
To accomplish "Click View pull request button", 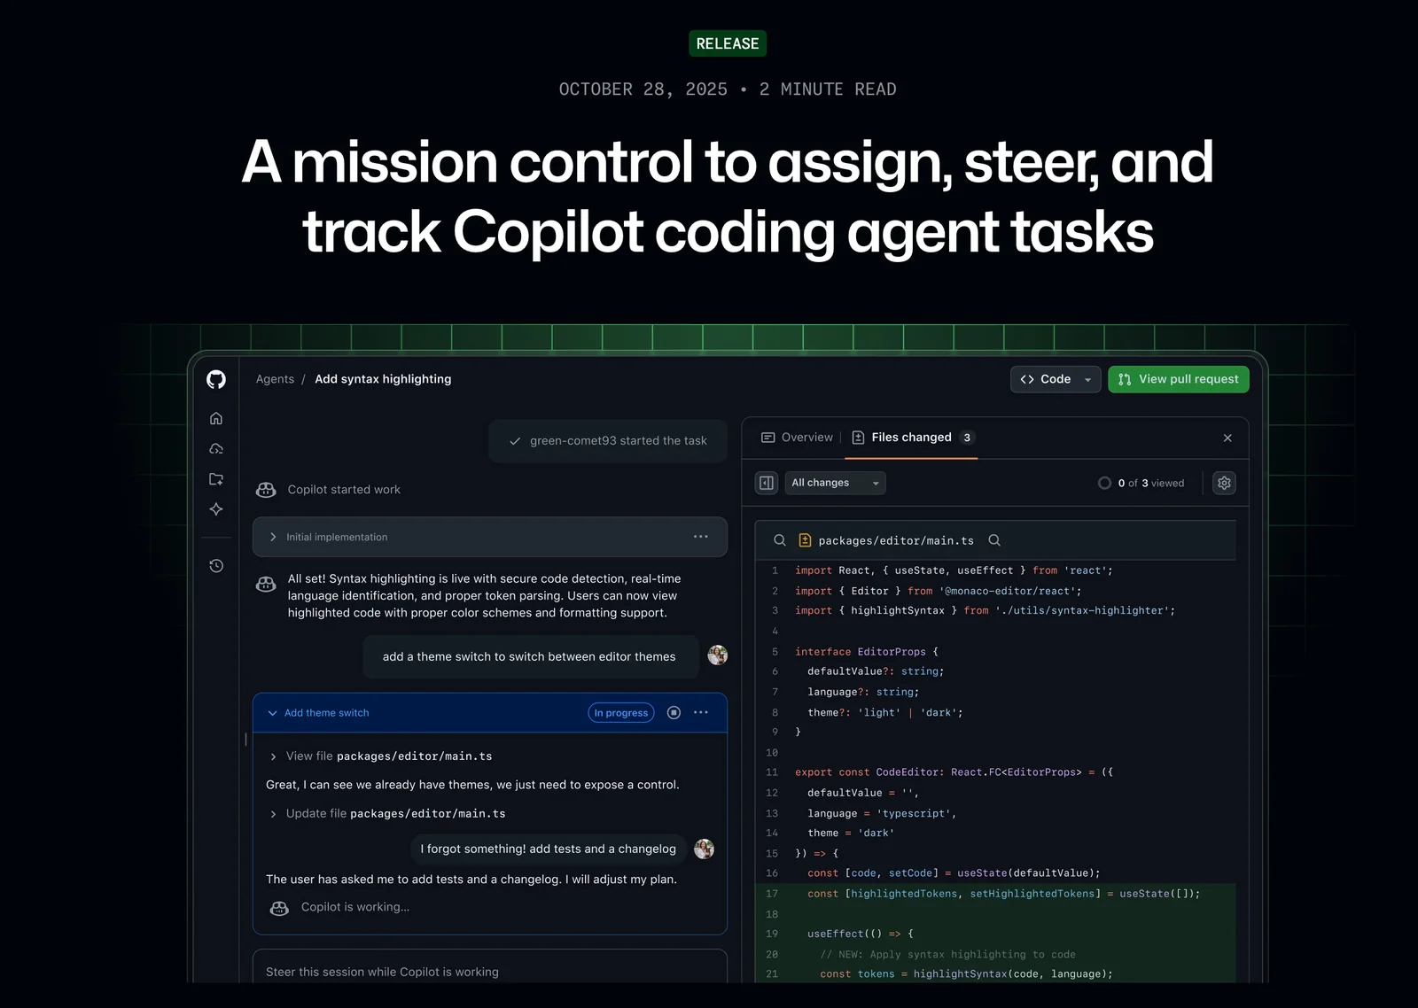I will [1178, 379].
